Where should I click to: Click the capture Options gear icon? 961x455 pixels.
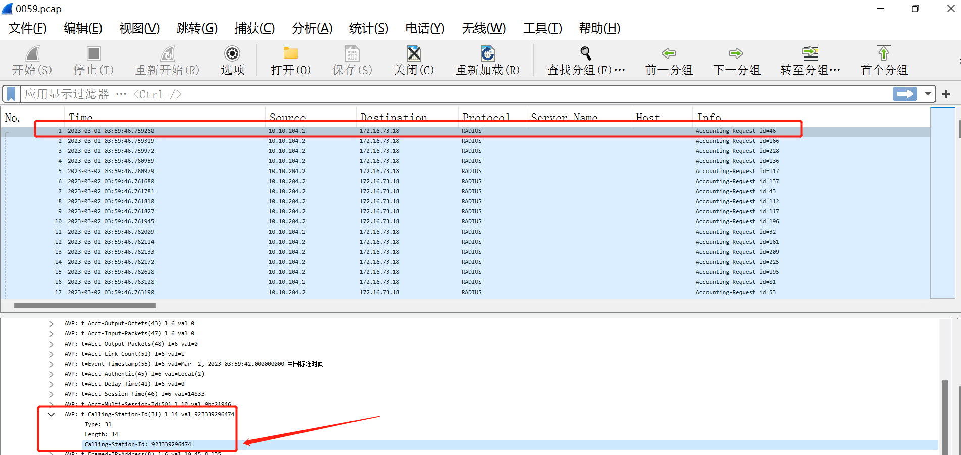pos(232,54)
